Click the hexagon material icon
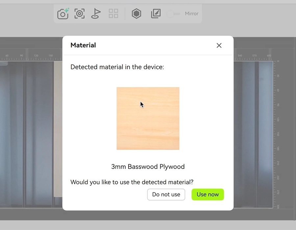This screenshot has width=296, height=230. pos(136,13)
